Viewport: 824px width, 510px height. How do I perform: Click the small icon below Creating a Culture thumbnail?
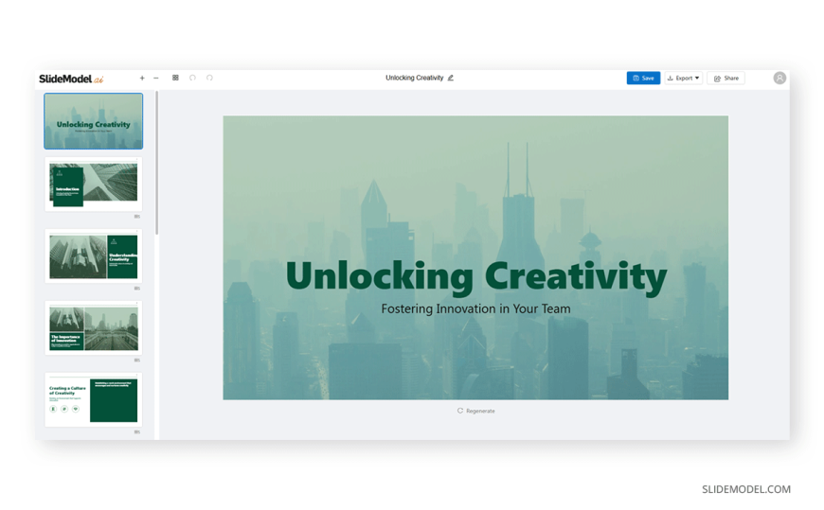(136, 432)
